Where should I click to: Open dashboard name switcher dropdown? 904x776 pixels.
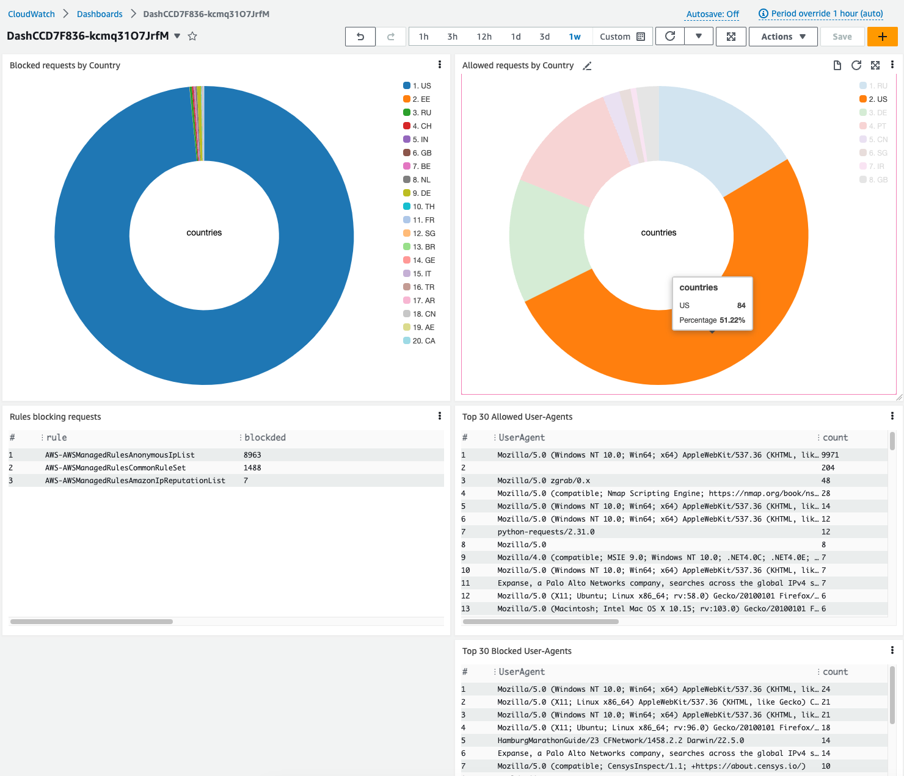(x=177, y=36)
